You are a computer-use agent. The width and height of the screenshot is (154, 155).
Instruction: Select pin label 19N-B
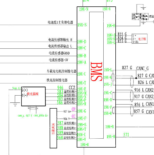82,56
